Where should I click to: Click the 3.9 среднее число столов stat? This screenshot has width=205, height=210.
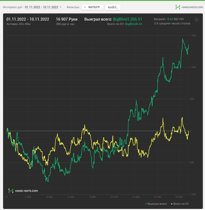tap(172, 23)
